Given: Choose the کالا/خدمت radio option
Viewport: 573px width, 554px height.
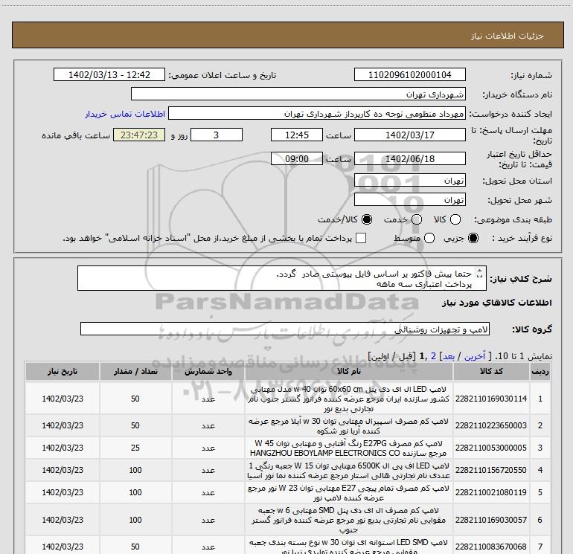Looking at the screenshot, I should pyautogui.click(x=366, y=219).
